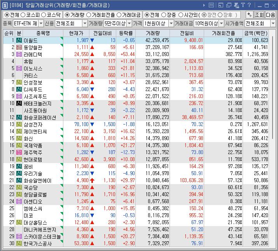Click the stock name 엠에스씨
The height and width of the screenshot is (251, 278).
click(x=33, y=209)
